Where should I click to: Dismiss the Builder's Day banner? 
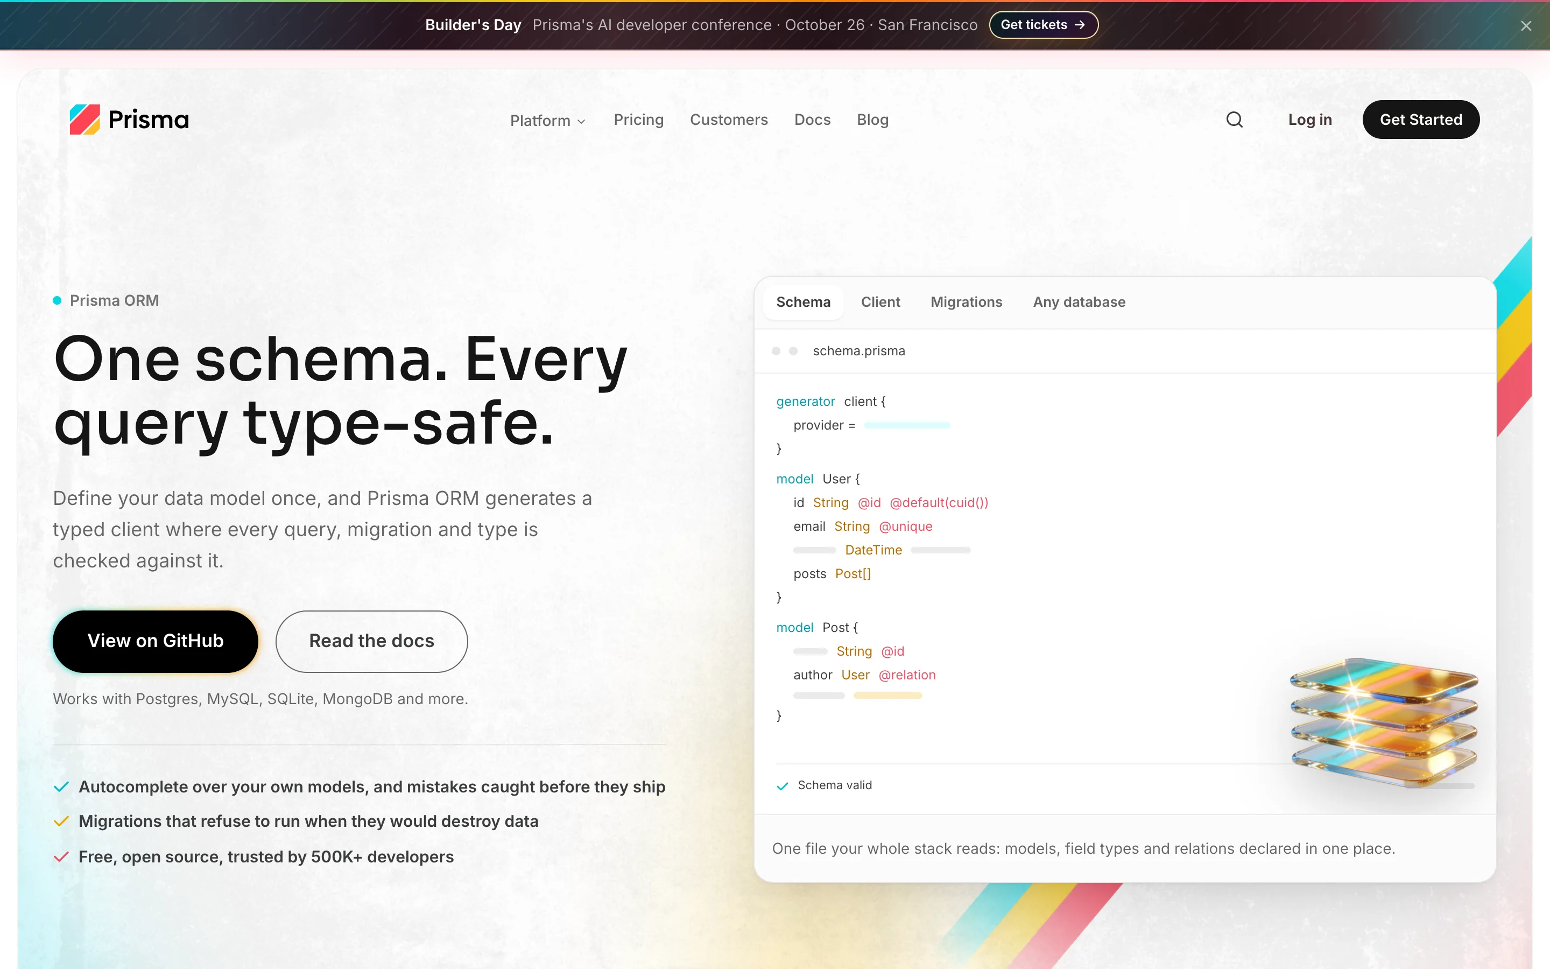[x=1526, y=26]
